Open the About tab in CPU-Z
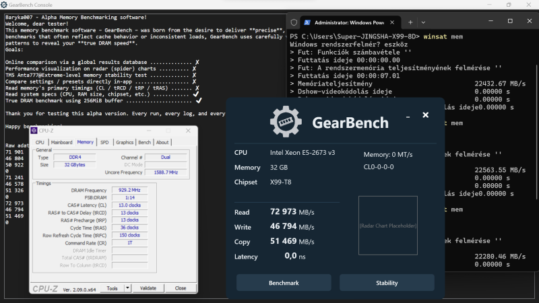The height and width of the screenshot is (303, 539). click(x=162, y=142)
